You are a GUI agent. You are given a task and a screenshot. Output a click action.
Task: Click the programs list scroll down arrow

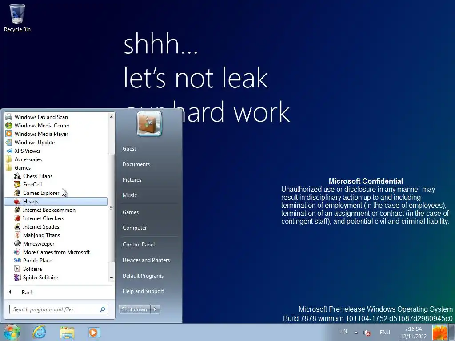pyautogui.click(x=111, y=278)
